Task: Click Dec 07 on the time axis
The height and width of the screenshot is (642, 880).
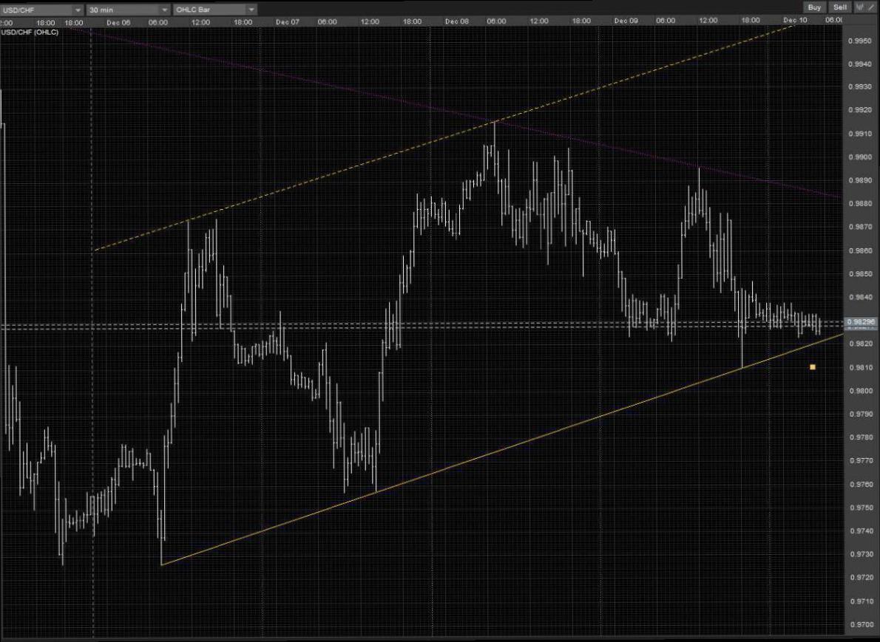Action: [287, 22]
